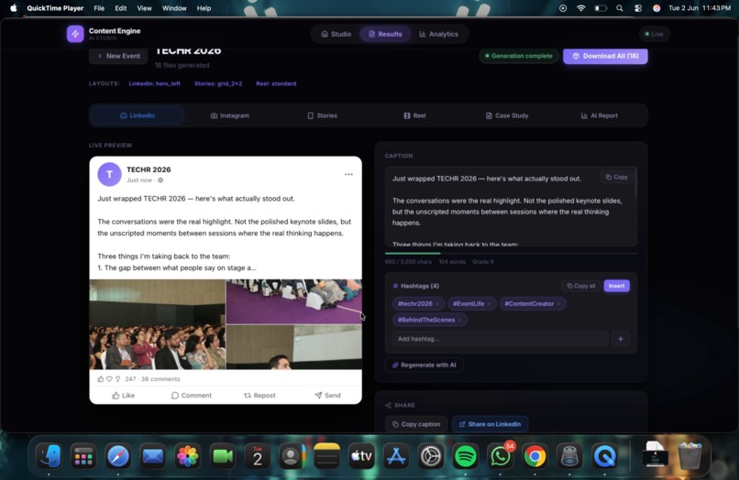This screenshot has height=480, width=739.
Task: Open Control Center in menu bar
Action: pyautogui.click(x=638, y=8)
